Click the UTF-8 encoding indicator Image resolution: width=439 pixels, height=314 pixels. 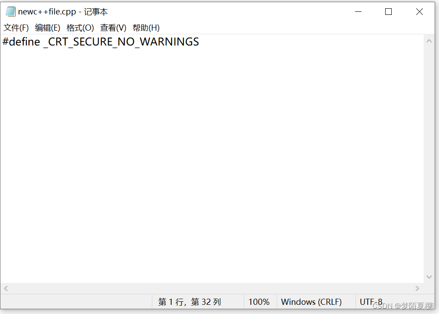point(371,302)
